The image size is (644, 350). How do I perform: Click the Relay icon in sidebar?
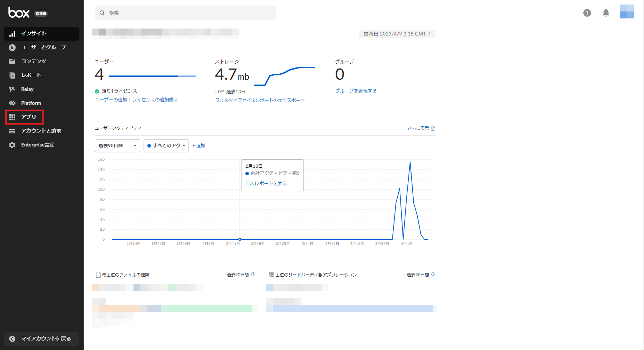click(12, 89)
